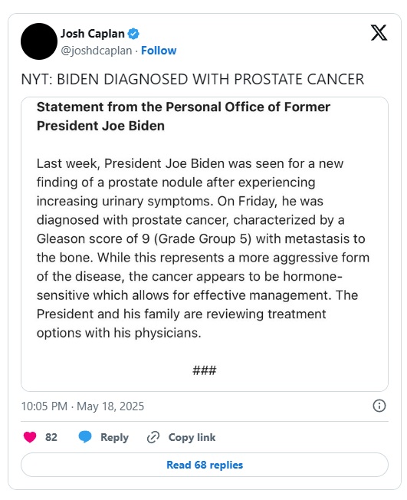Click the Reply label

(114, 437)
